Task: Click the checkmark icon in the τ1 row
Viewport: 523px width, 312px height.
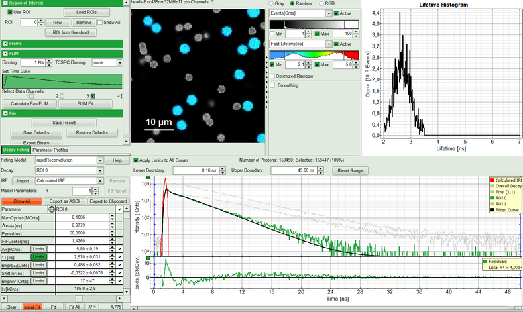Action: 119,256
